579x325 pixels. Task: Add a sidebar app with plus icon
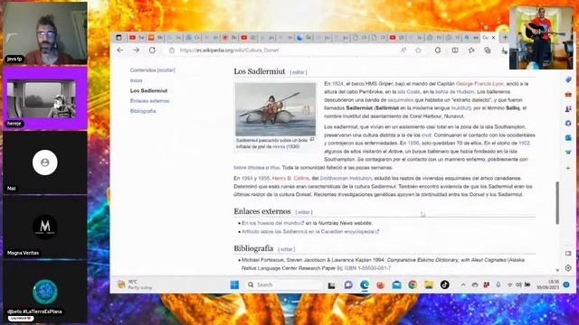tap(568, 168)
